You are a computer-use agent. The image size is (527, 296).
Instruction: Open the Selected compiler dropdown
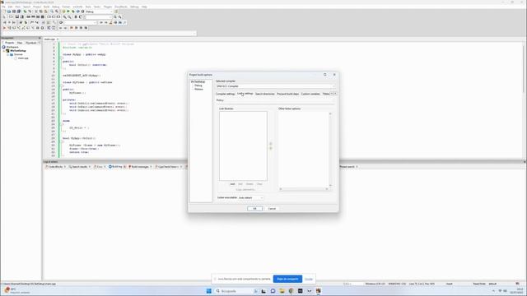click(275, 86)
